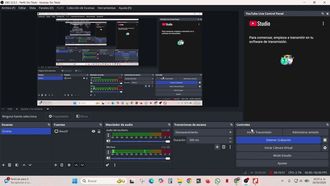Zoom out the preview with minus icon
This screenshot has width=330, height=186.
3,109
